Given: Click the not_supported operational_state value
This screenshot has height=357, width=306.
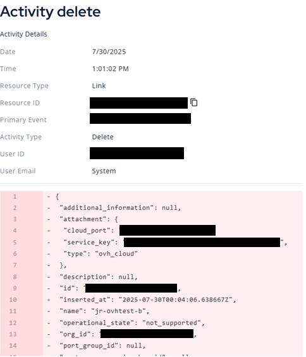Looking at the screenshot, I should pos(172,323).
